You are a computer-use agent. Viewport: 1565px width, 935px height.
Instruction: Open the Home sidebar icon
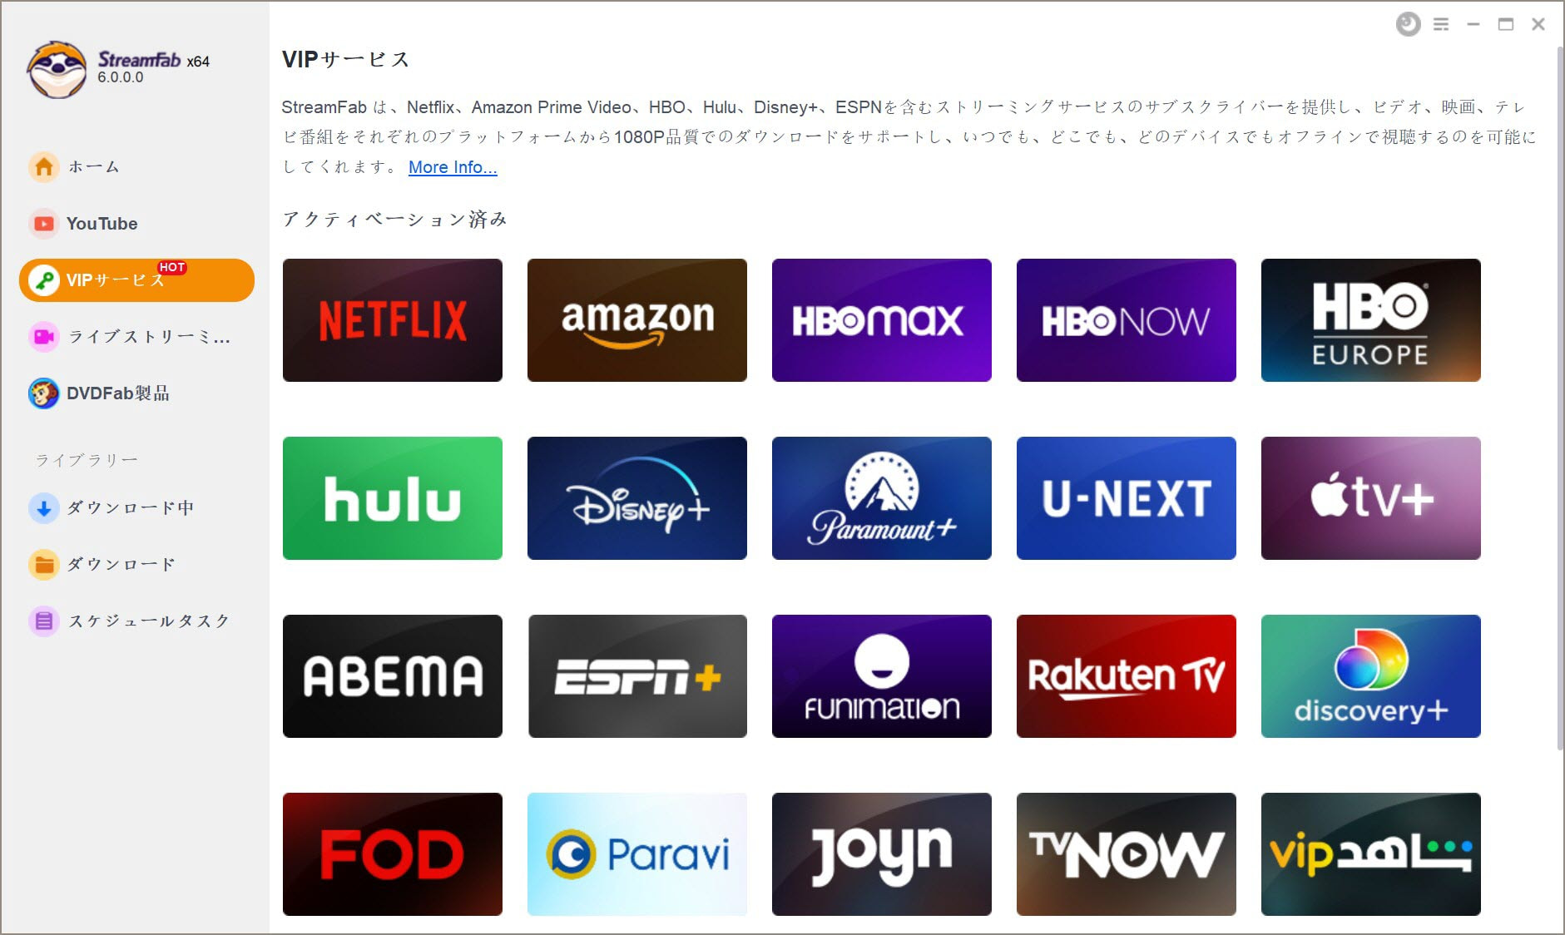pyautogui.click(x=44, y=167)
